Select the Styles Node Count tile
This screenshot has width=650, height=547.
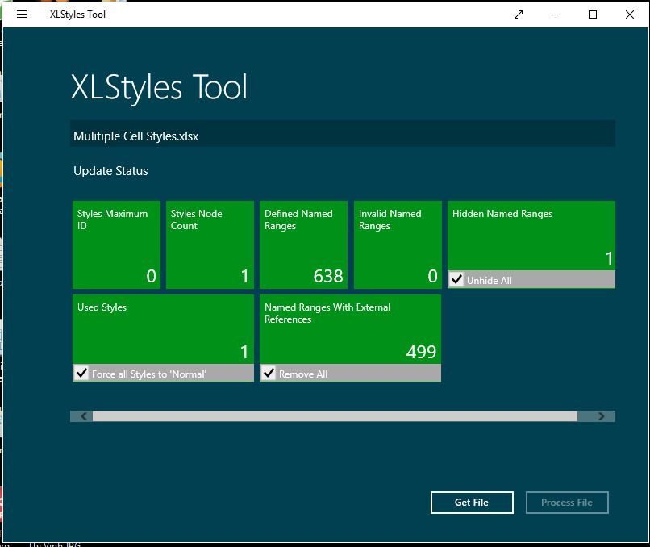(210, 238)
